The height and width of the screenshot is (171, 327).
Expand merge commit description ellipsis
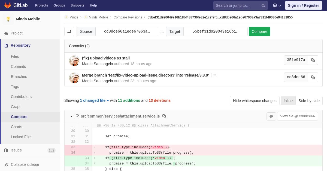tap(214, 75)
